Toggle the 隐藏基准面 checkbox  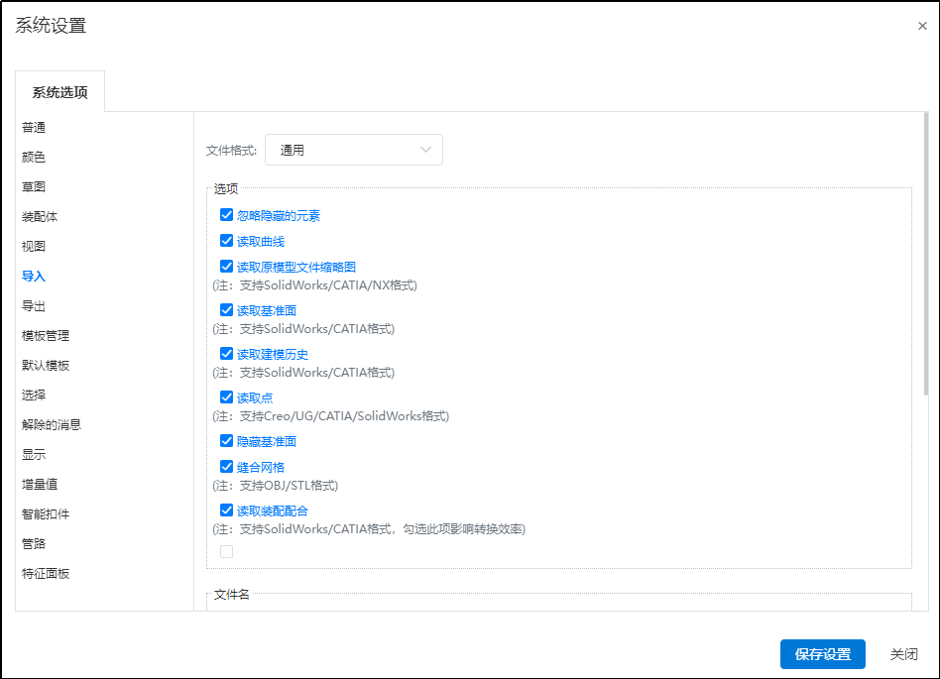tap(226, 441)
